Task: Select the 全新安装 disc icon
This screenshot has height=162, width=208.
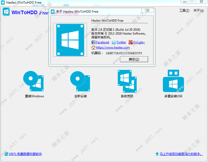Action: (80, 81)
